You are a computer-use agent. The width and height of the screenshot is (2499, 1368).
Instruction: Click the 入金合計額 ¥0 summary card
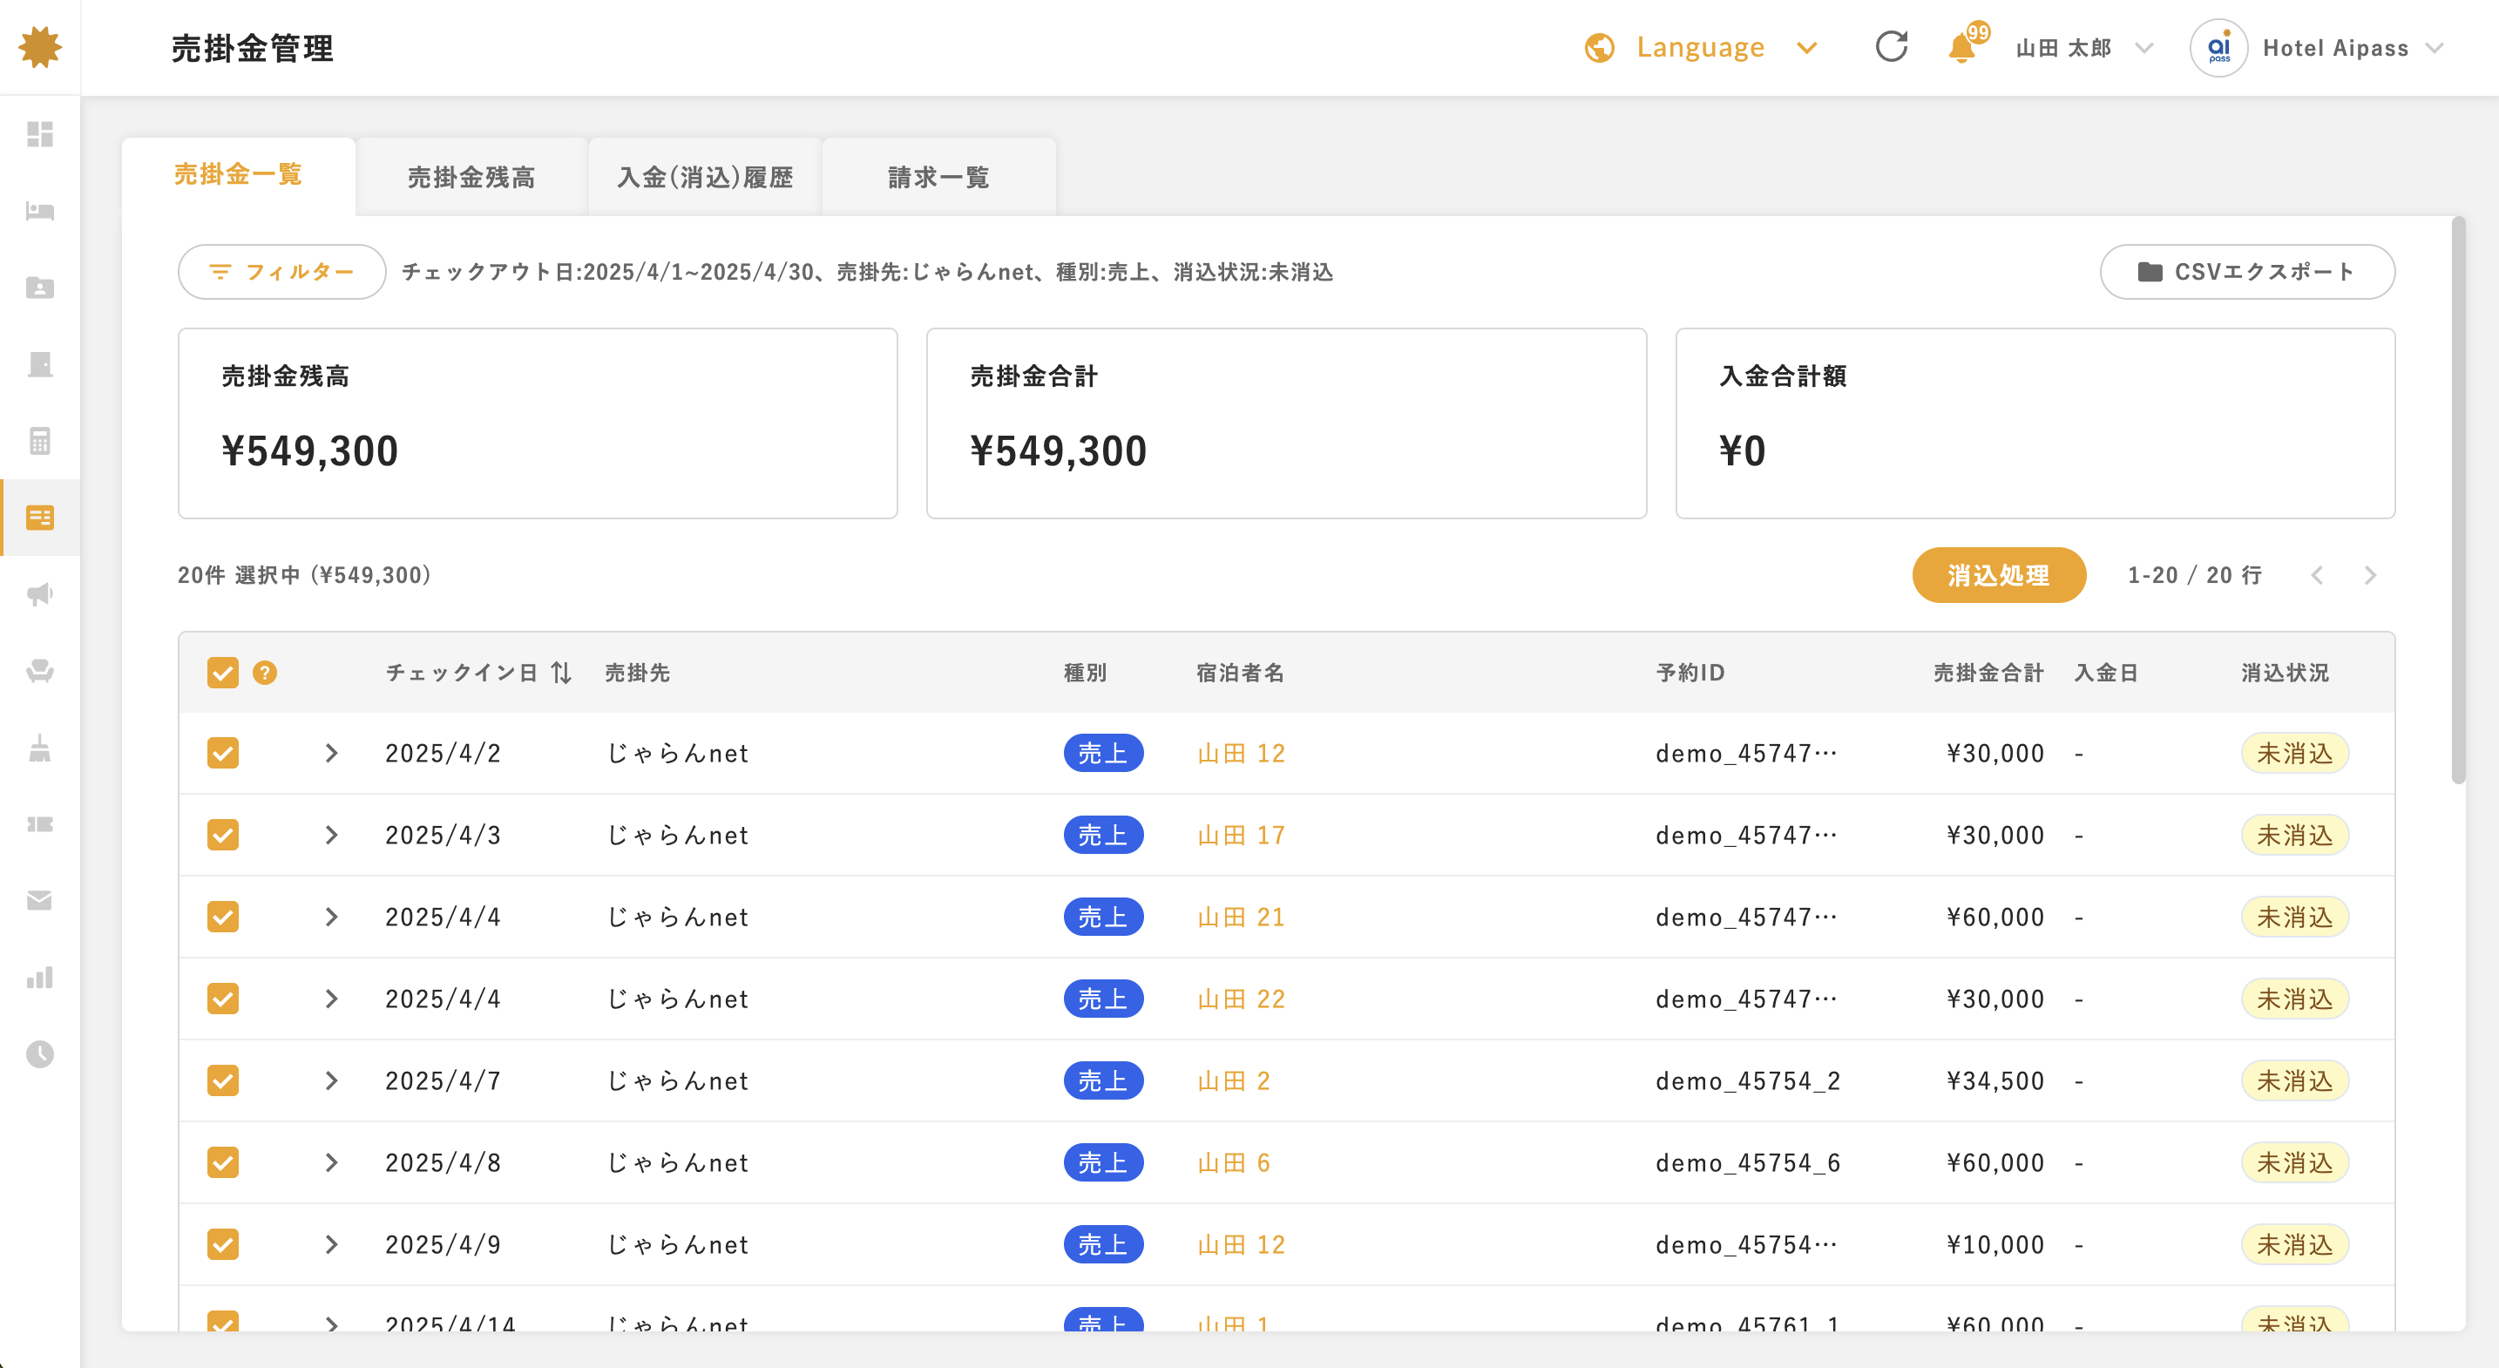pyautogui.click(x=2035, y=423)
